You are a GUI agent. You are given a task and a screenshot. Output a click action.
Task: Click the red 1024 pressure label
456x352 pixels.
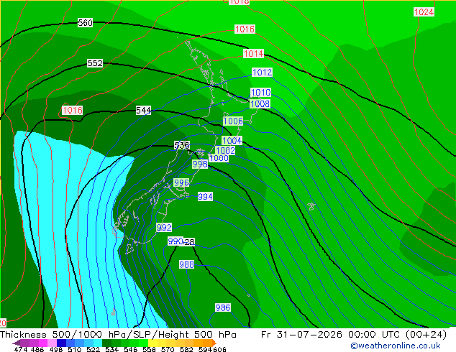coord(424,12)
